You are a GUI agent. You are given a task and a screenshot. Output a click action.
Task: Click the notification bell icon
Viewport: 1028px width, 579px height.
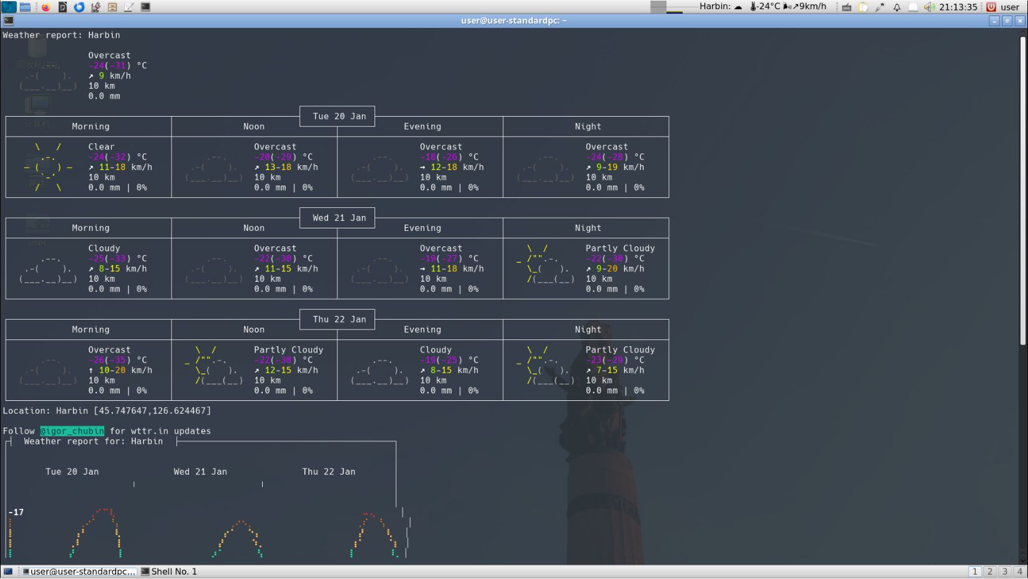coord(896,7)
